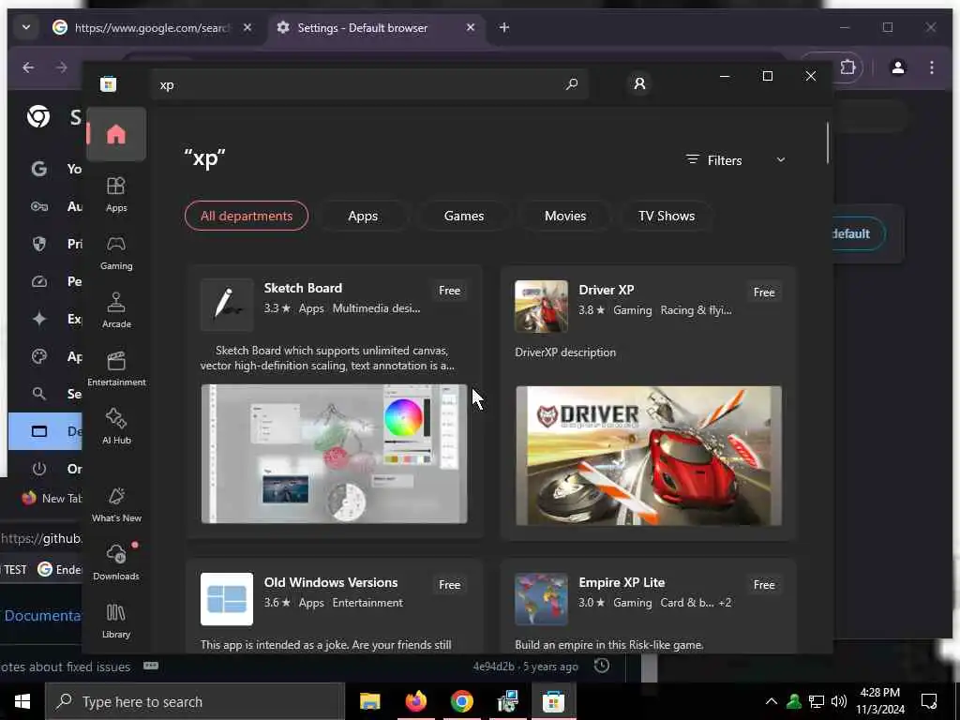
Task: Select the Games filter pill
Action: pyautogui.click(x=464, y=216)
